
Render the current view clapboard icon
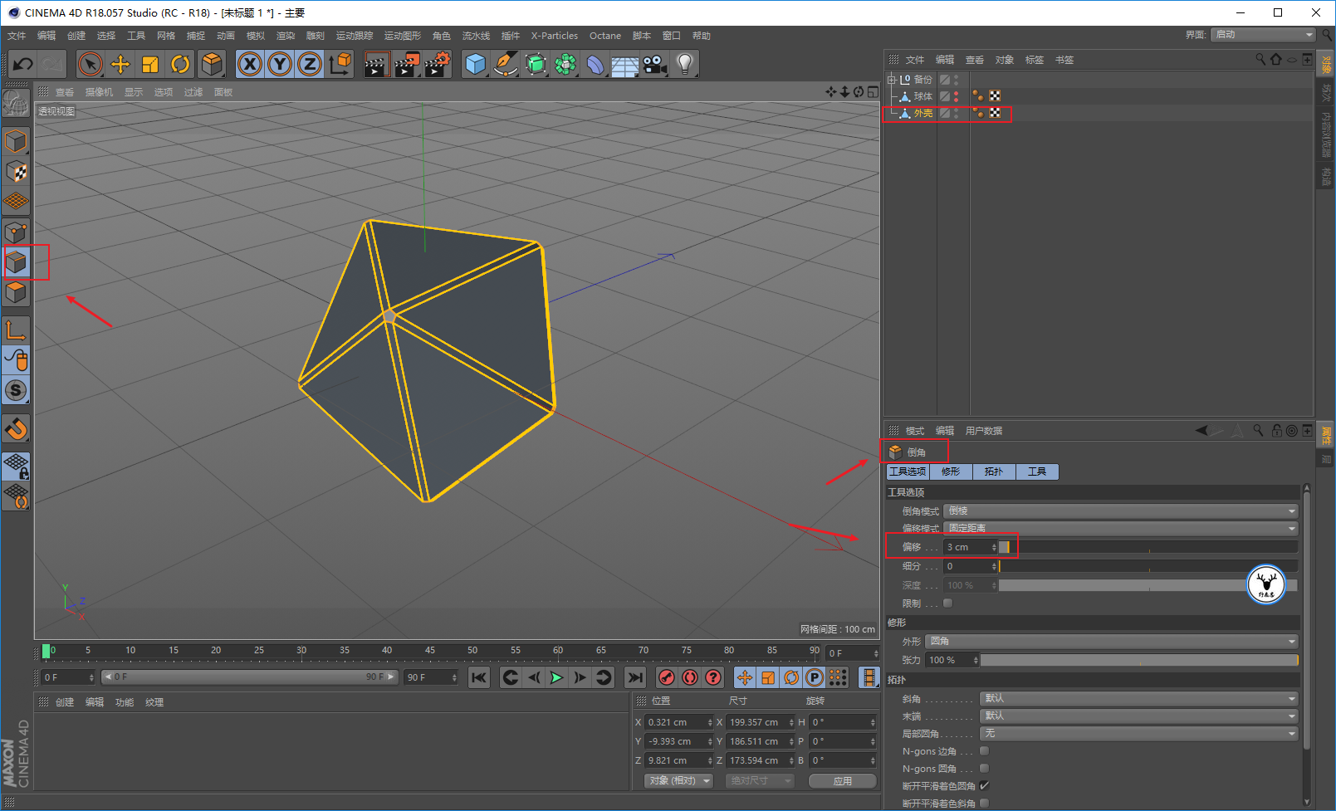click(376, 64)
